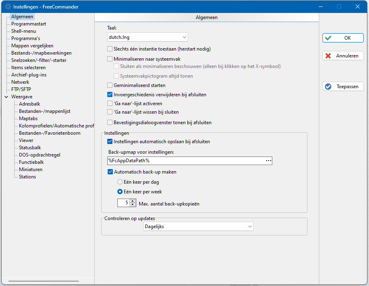
Task: Minimize the Instellingen window
Action: tap(320, 6)
